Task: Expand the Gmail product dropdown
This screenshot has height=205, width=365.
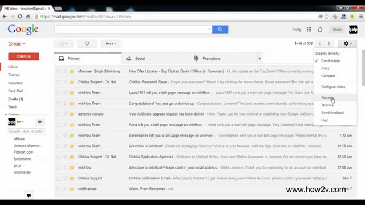Action: click(x=17, y=44)
